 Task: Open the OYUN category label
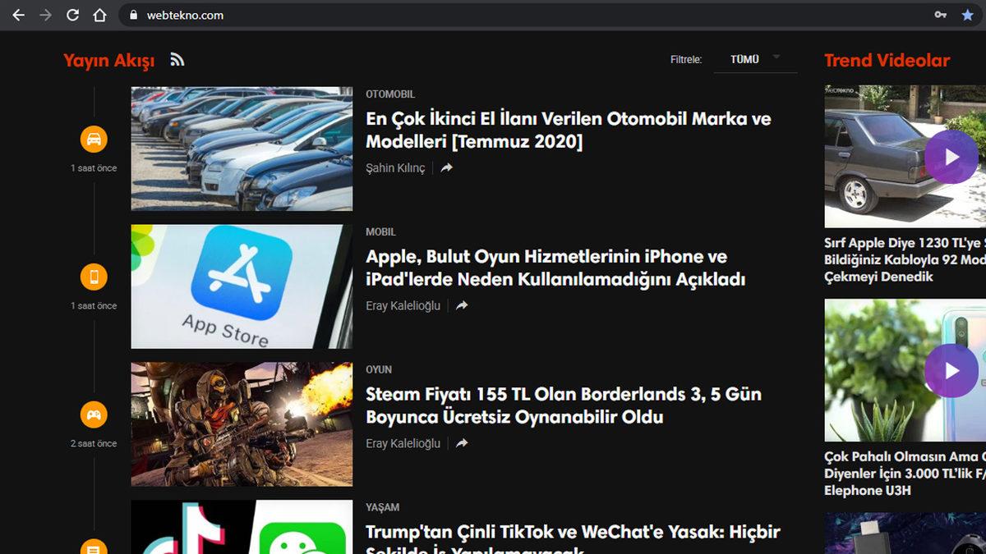[x=380, y=369]
